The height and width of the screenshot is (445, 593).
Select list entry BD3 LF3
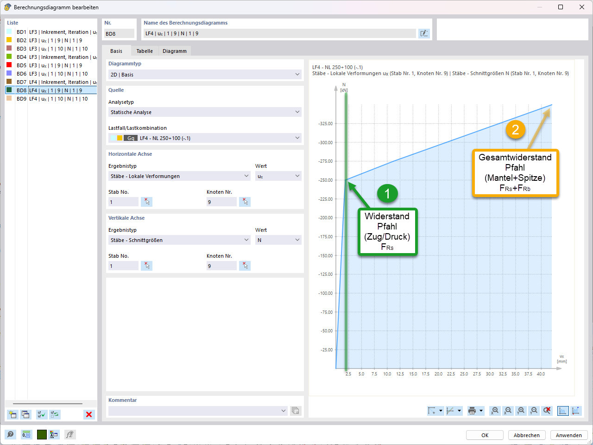pyautogui.click(x=51, y=49)
